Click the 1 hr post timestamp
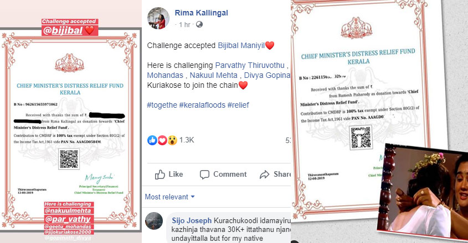The width and height of the screenshot is (468, 243). point(184,24)
